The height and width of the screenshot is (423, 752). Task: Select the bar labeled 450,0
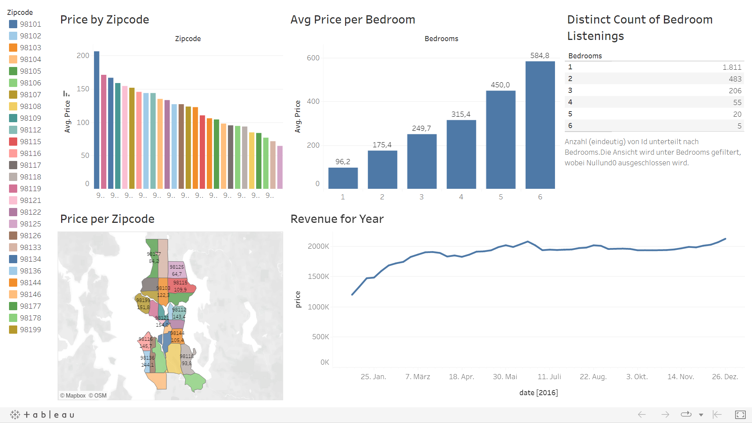[501, 140]
